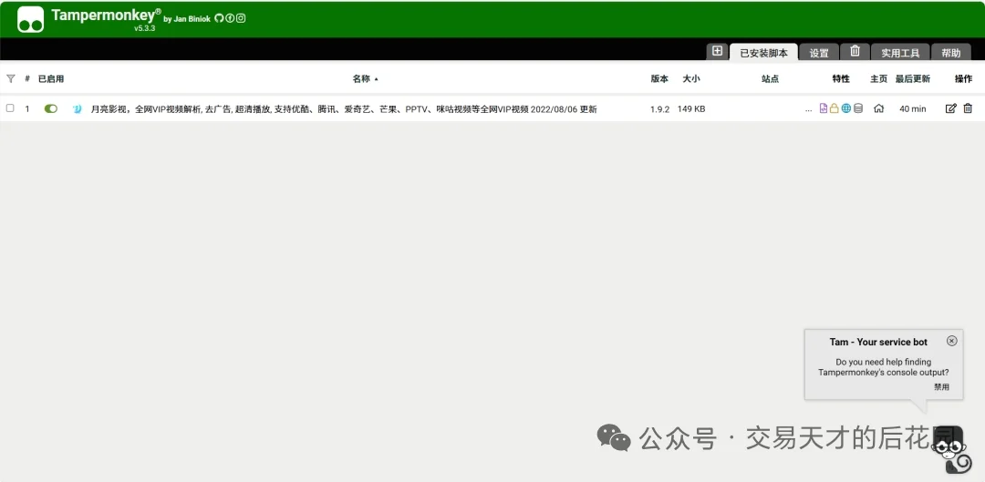The image size is (985, 482).
Task: Sort by the 名称 column header
Action: [361, 78]
